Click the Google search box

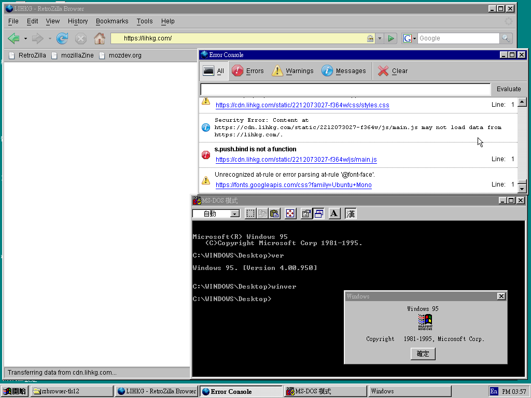(458, 38)
